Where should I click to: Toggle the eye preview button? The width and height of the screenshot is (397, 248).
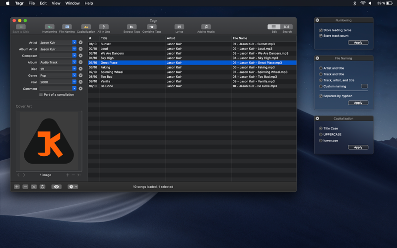57,186
